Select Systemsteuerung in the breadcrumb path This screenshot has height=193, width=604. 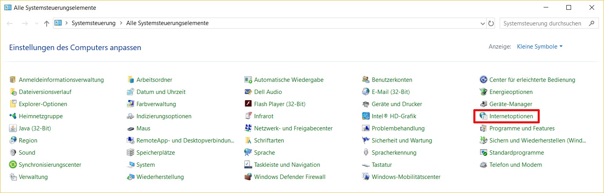93,23
